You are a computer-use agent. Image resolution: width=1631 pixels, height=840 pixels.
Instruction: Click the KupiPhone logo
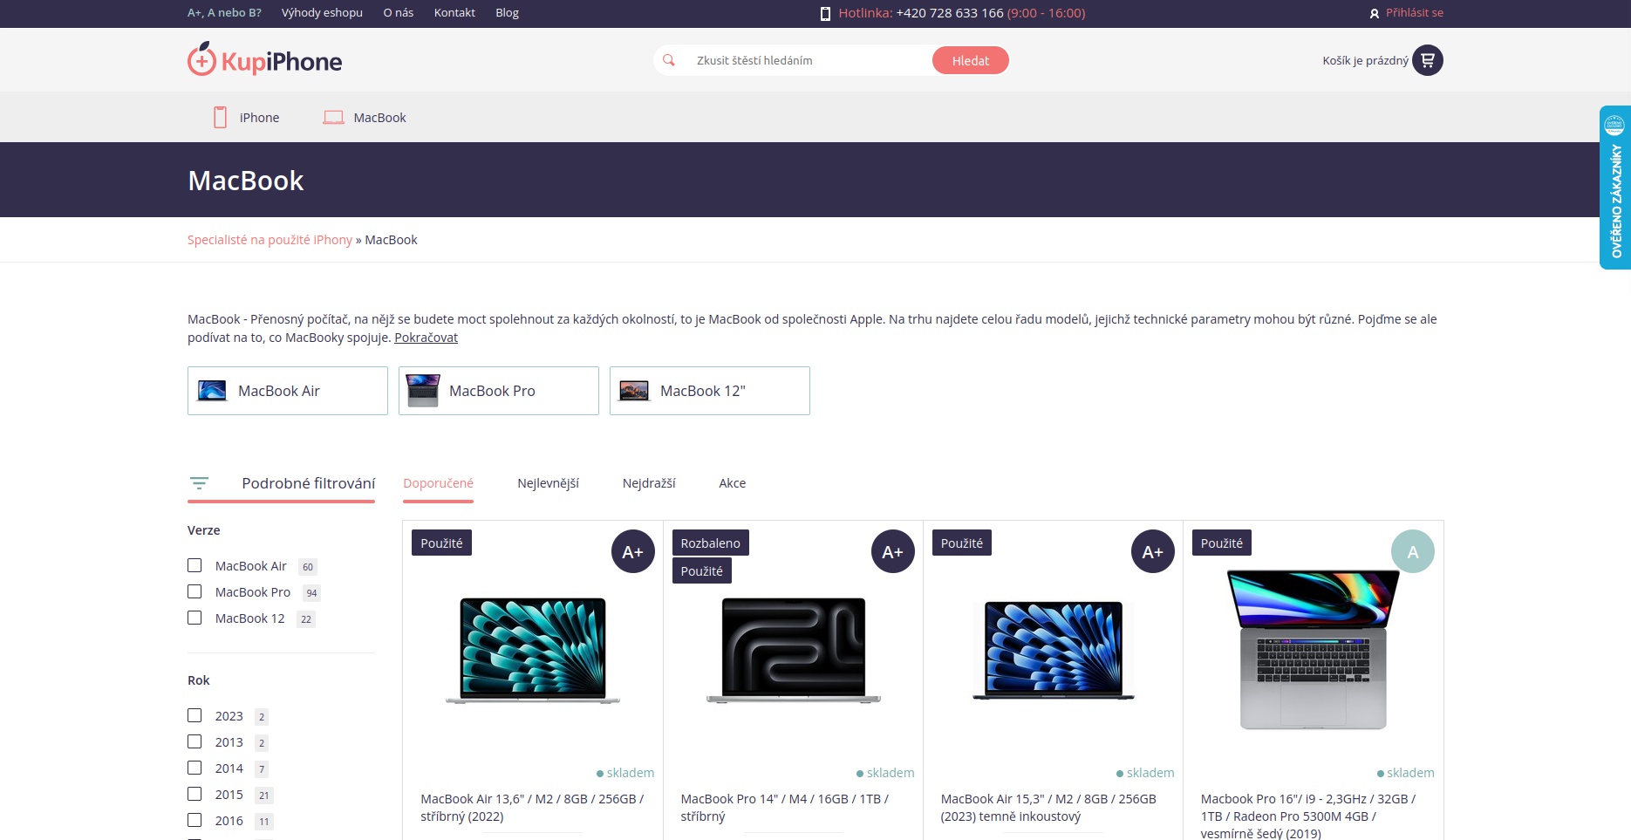coord(264,59)
